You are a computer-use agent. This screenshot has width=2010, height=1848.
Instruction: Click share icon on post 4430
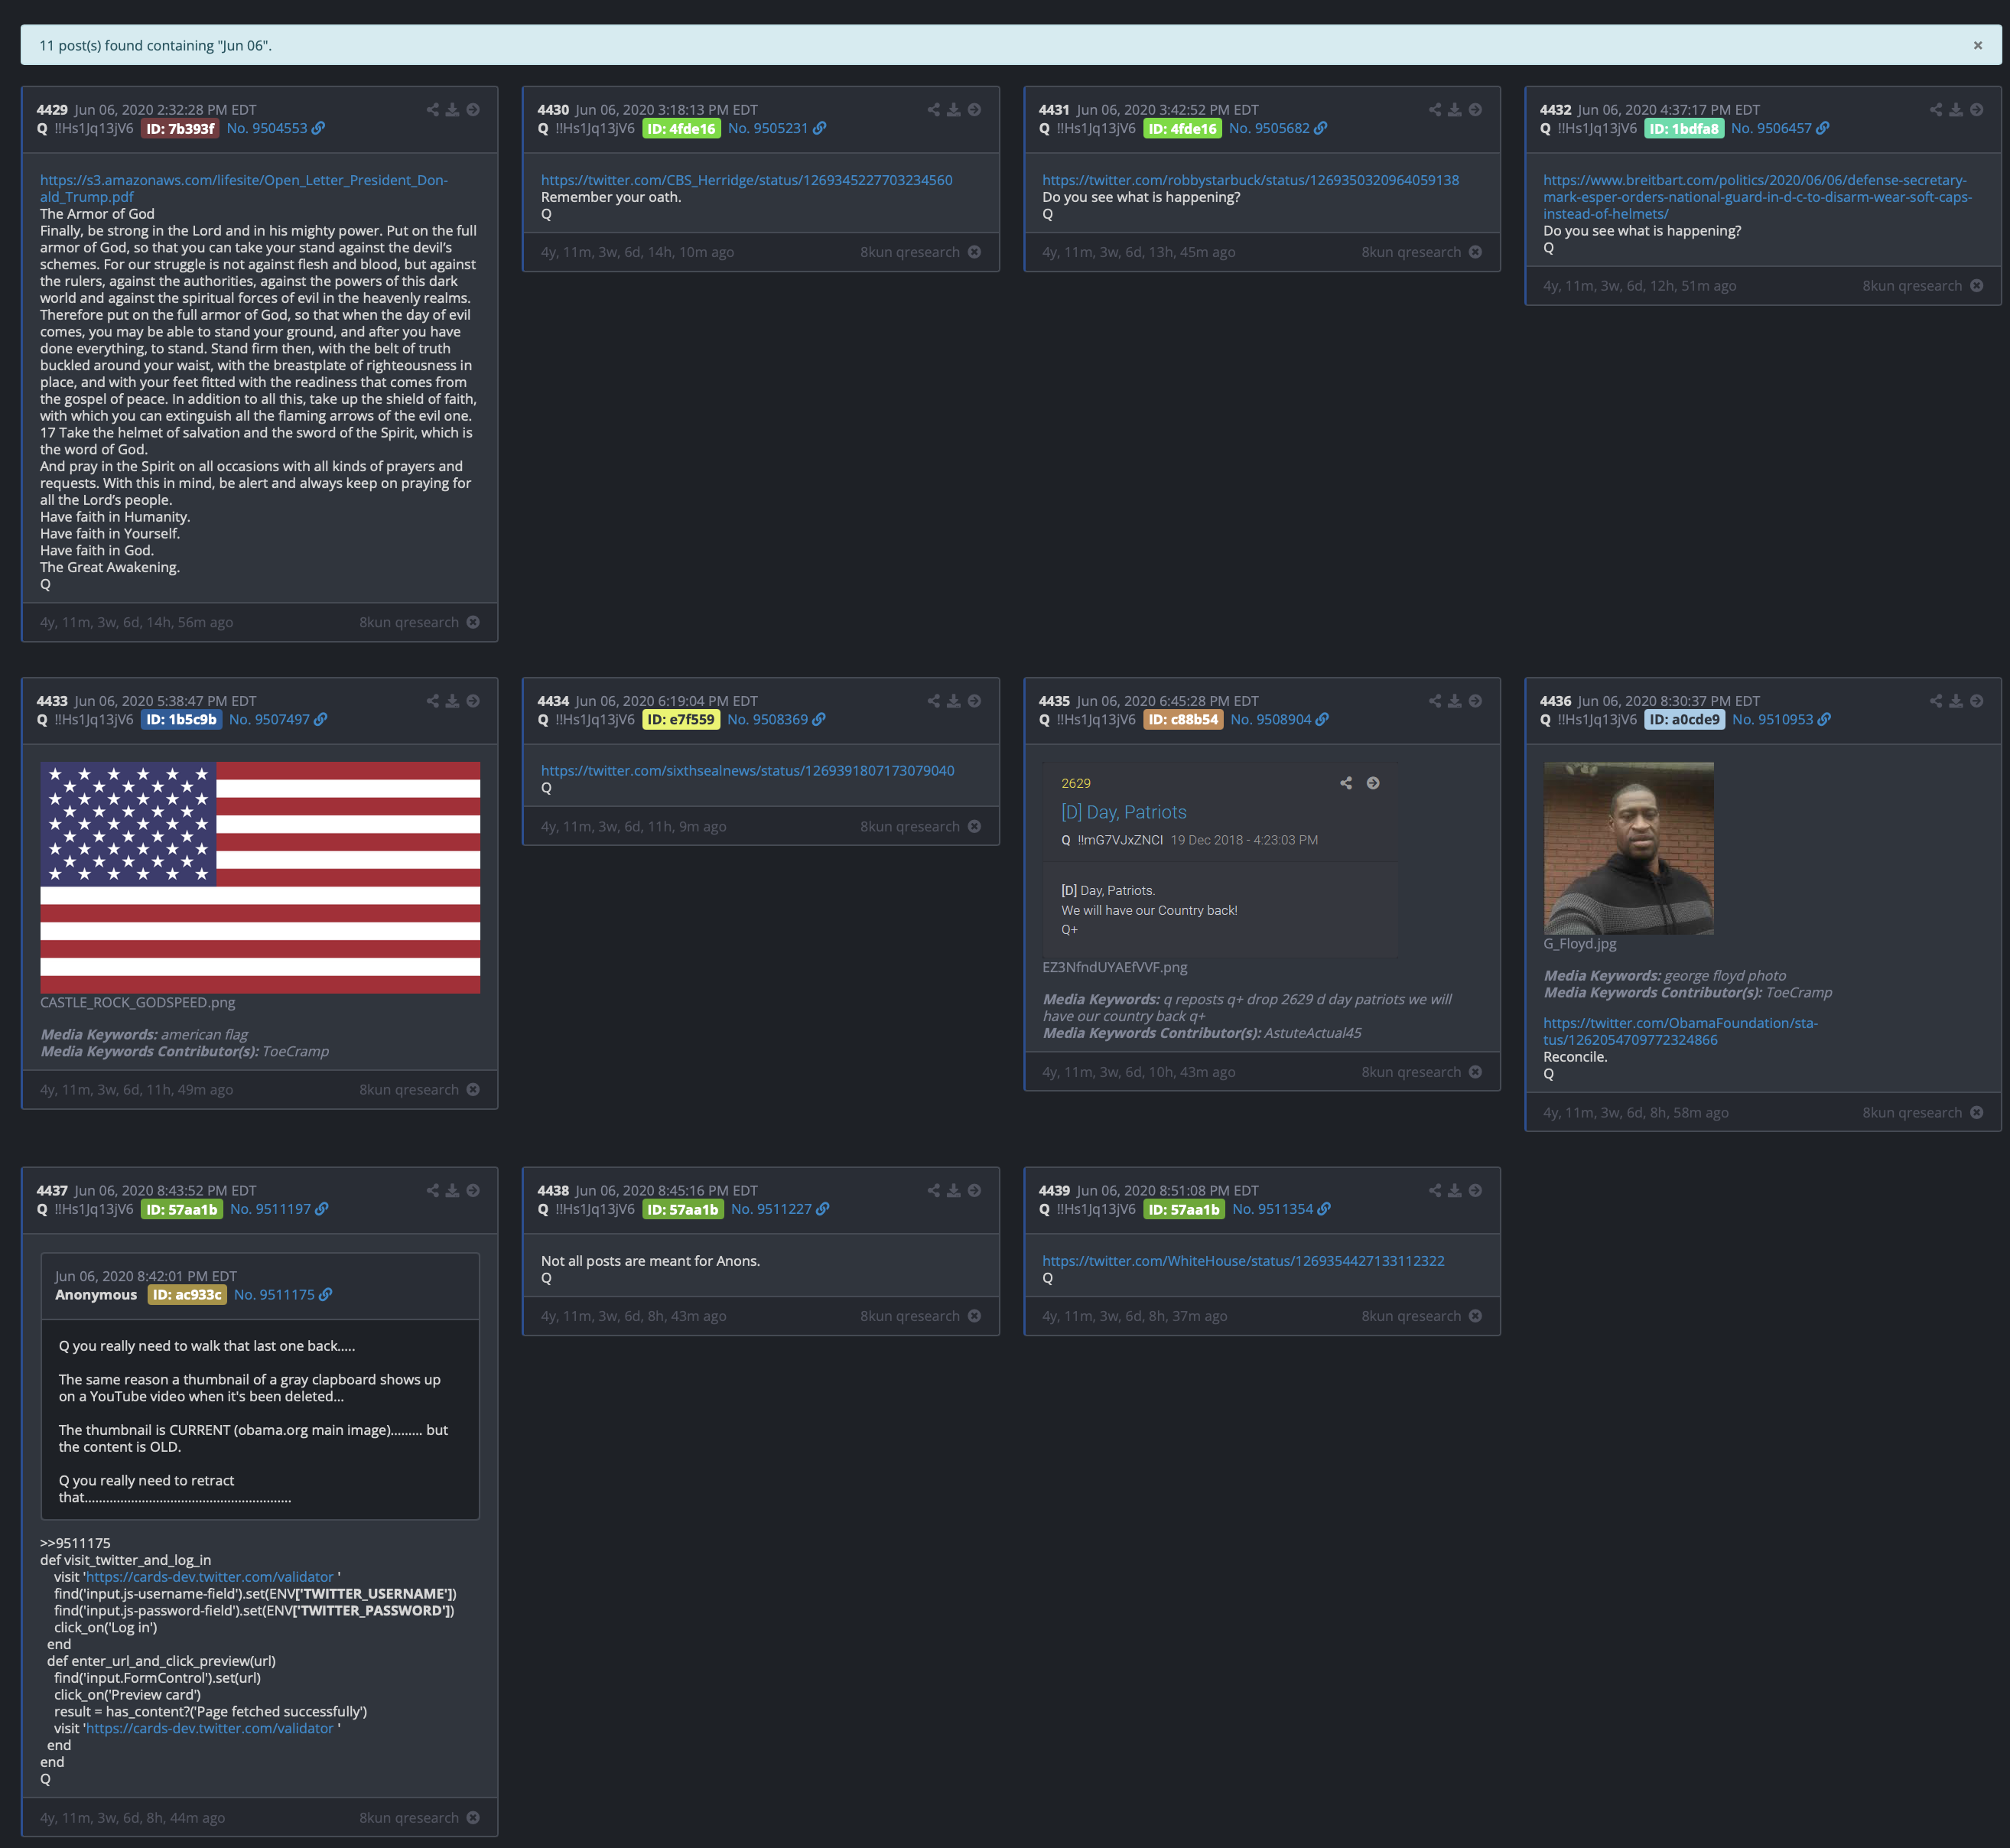(x=934, y=110)
